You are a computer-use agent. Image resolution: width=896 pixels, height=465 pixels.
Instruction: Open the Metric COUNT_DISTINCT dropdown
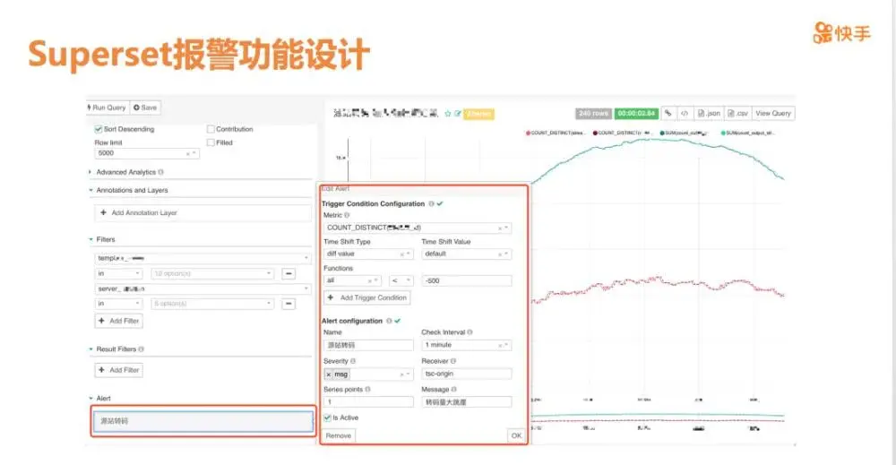tap(417, 228)
